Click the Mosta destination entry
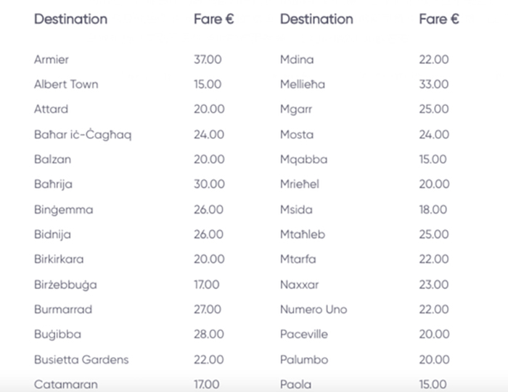Image resolution: width=508 pixels, height=392 pixels. click(297, 134)
